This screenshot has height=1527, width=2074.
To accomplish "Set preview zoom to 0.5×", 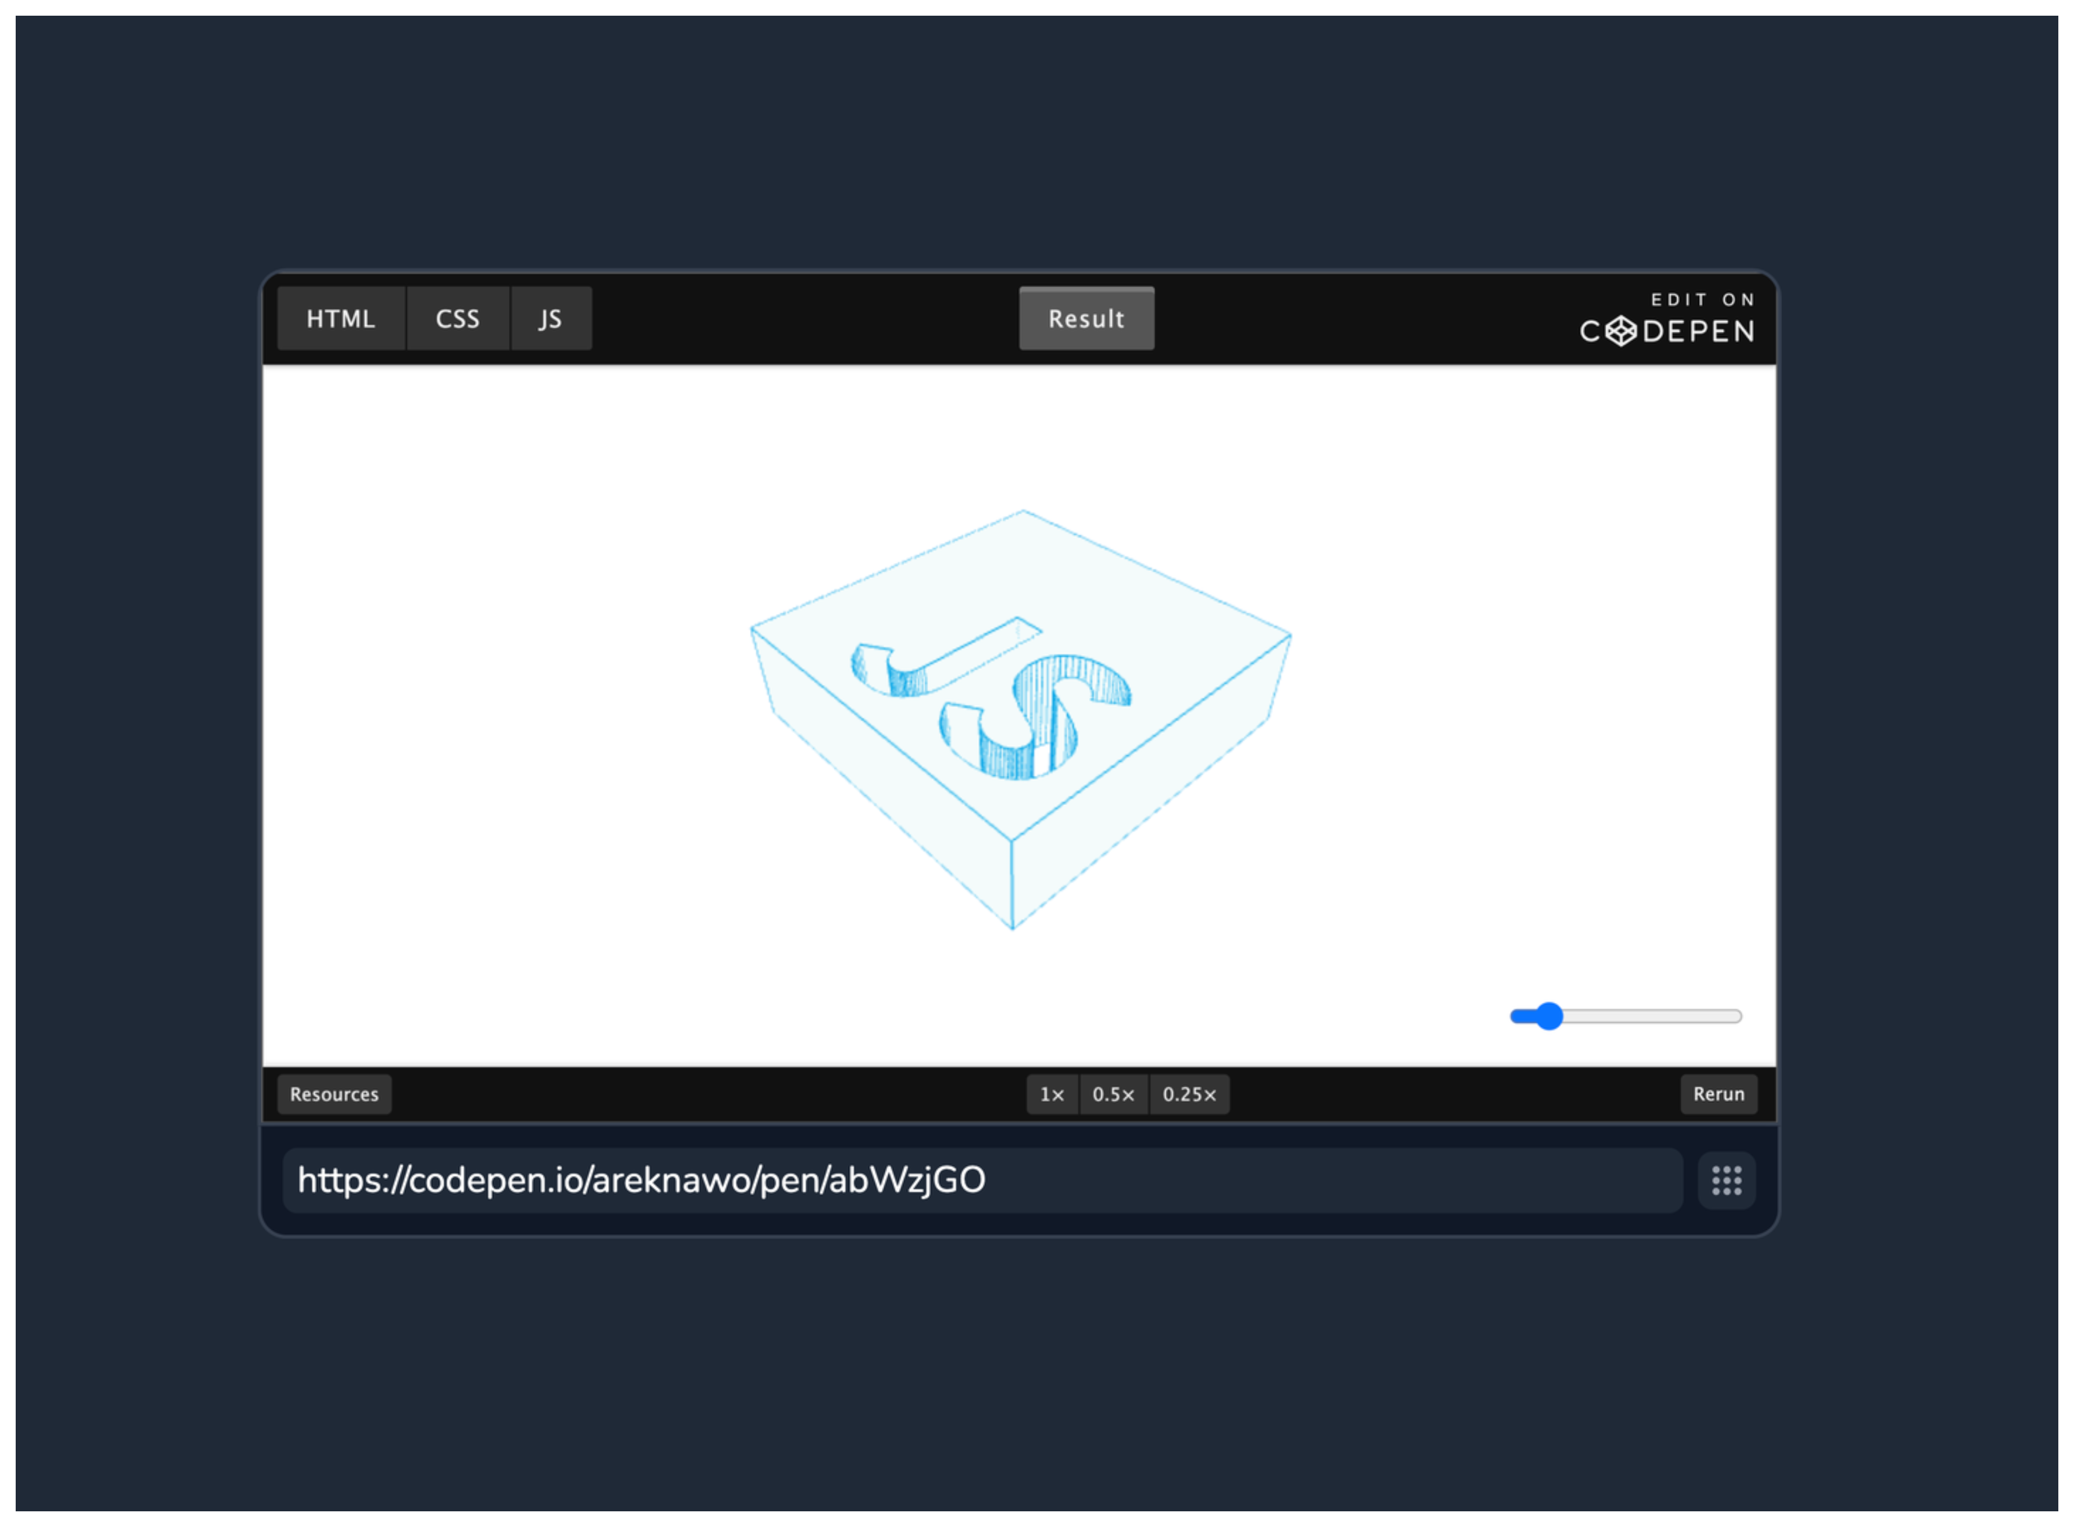I will point(1113,1094).
